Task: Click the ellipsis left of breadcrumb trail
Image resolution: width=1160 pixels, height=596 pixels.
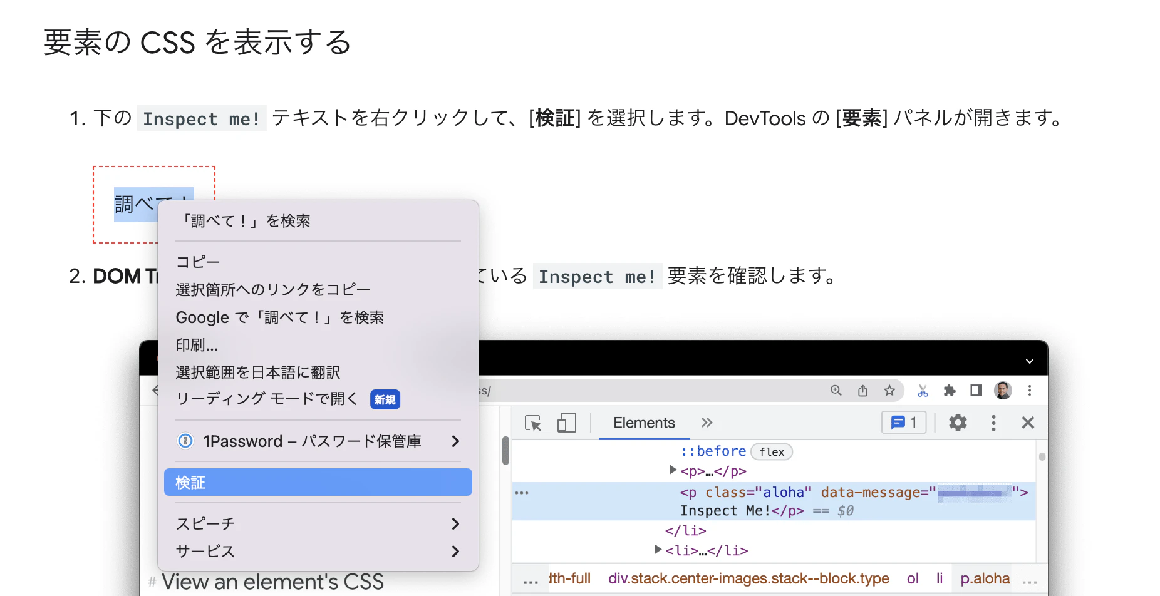Action: [531, 582]
